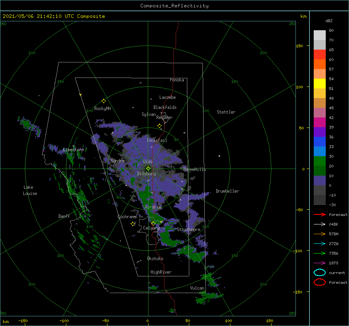Click the Sylvan label
The height and width of the screenshot is (326, 349).
pos(149,114)
